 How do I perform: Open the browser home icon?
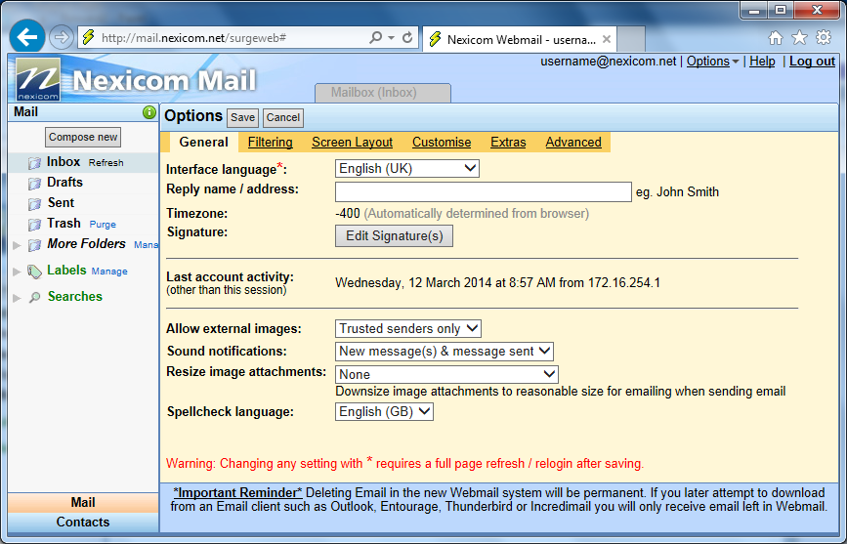click(x=776, y=38)
